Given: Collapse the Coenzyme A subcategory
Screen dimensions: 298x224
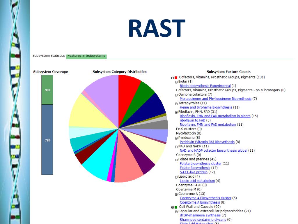Looking at the screenshot, I should (176, 195).
